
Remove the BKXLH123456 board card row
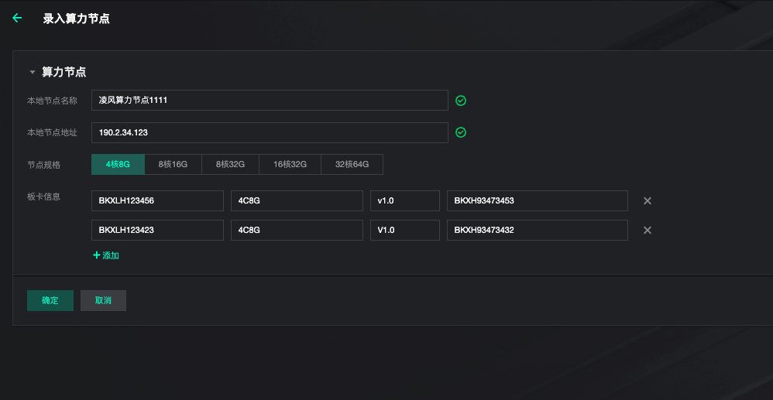click(x=648, y=201)
